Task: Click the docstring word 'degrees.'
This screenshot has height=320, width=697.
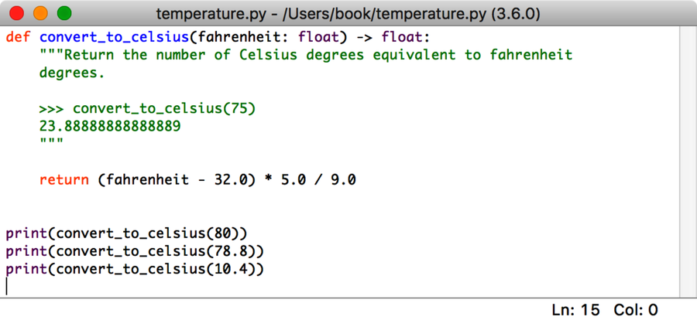Action: pos(71,73)
